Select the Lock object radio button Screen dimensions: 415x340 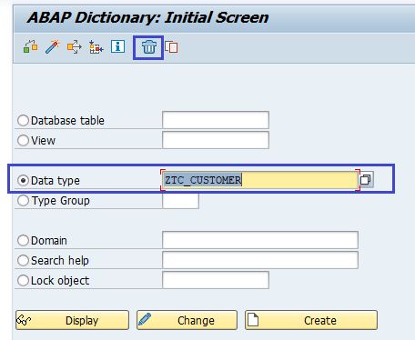(x=23, y=280)
